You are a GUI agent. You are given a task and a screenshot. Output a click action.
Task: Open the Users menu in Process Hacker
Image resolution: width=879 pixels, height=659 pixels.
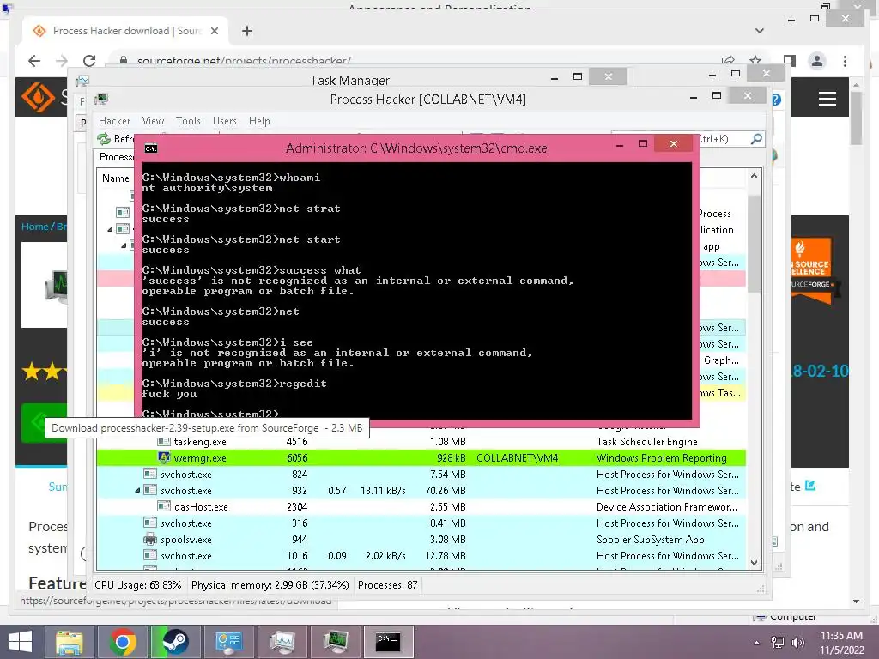point(225,120)
